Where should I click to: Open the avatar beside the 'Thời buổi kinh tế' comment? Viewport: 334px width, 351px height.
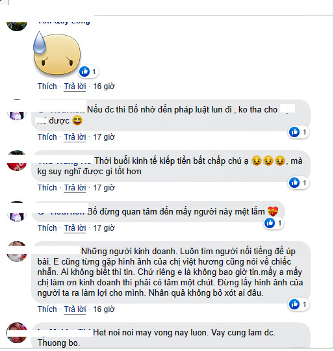click(x=17, y=161)
